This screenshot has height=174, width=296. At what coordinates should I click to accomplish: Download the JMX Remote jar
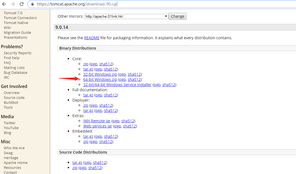[97, 121]
